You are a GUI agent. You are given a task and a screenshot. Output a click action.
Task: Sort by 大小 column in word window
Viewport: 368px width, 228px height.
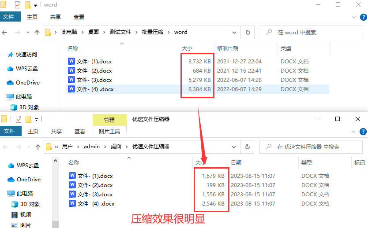187,48
